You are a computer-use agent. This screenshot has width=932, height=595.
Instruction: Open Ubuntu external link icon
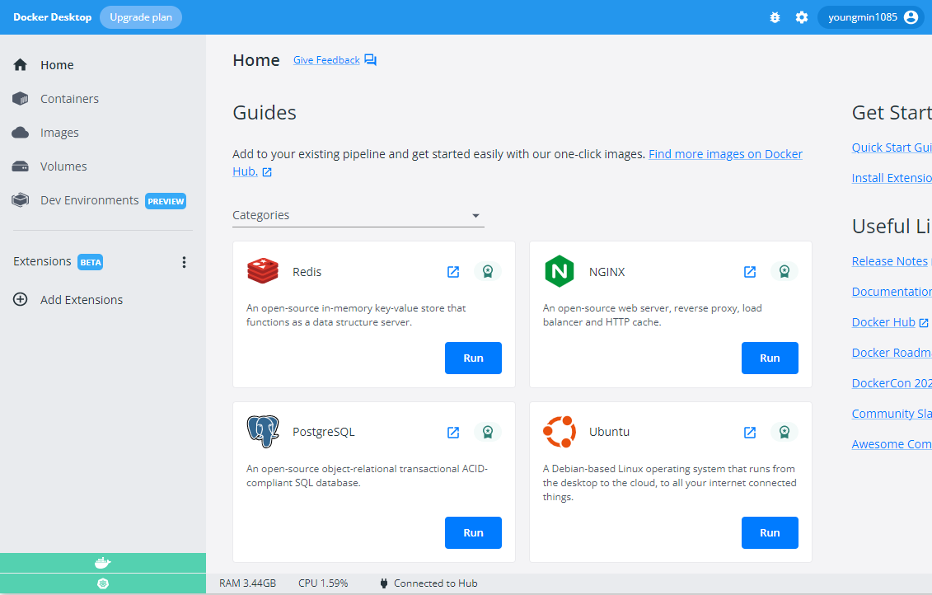[x=750, y=432]
